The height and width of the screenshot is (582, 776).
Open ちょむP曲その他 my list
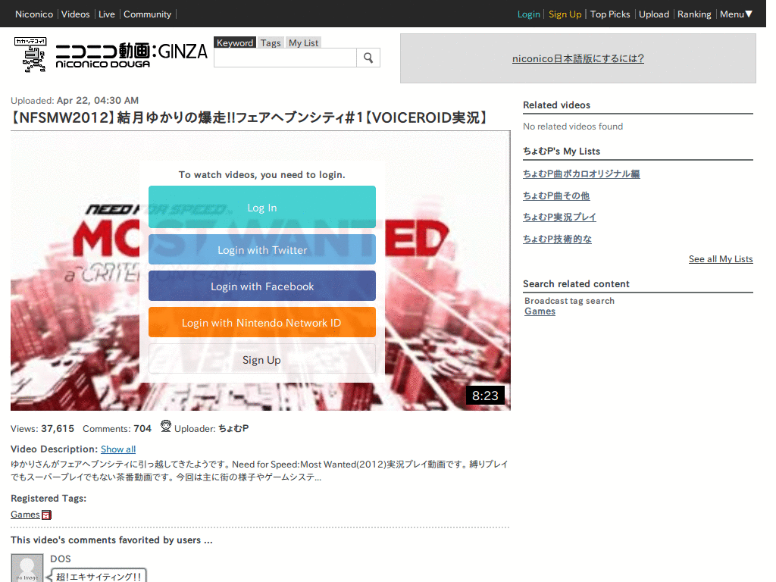click(556, 196)
